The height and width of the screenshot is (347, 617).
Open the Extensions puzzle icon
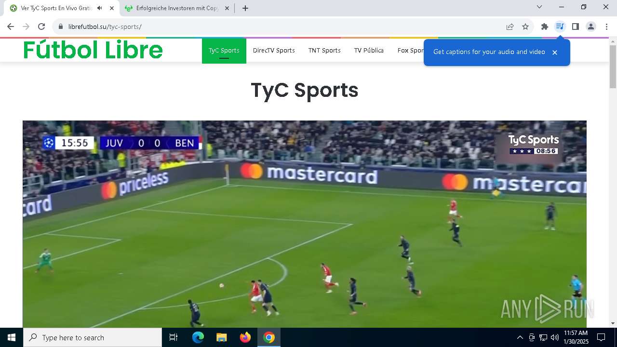point(545,27)
